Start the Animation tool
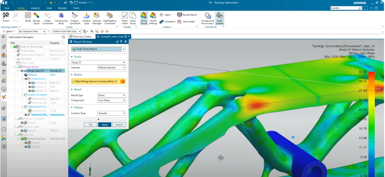Image resolution: width=385 pixels, height=177 pixels. click(x=167, y=22)
